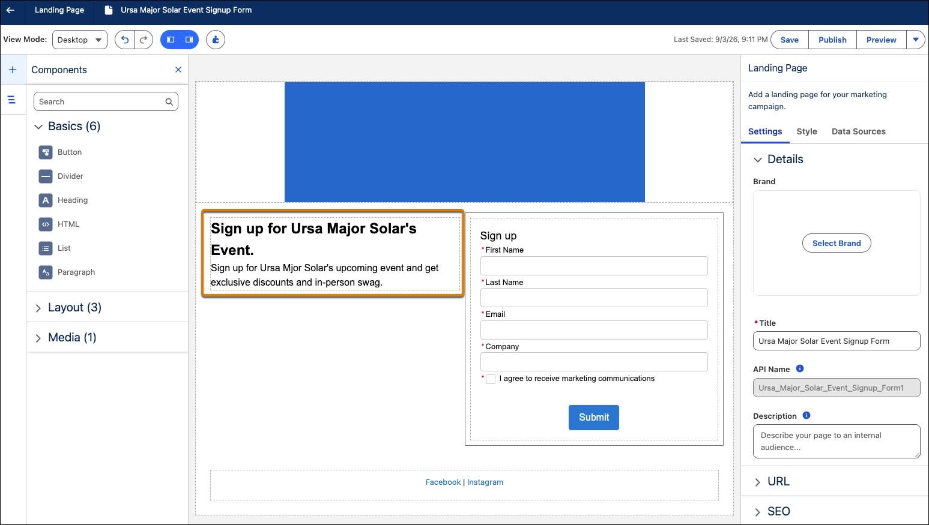Click the search magnifier icon
Viewport: 929px width, 525px height.
coord(169,102)
